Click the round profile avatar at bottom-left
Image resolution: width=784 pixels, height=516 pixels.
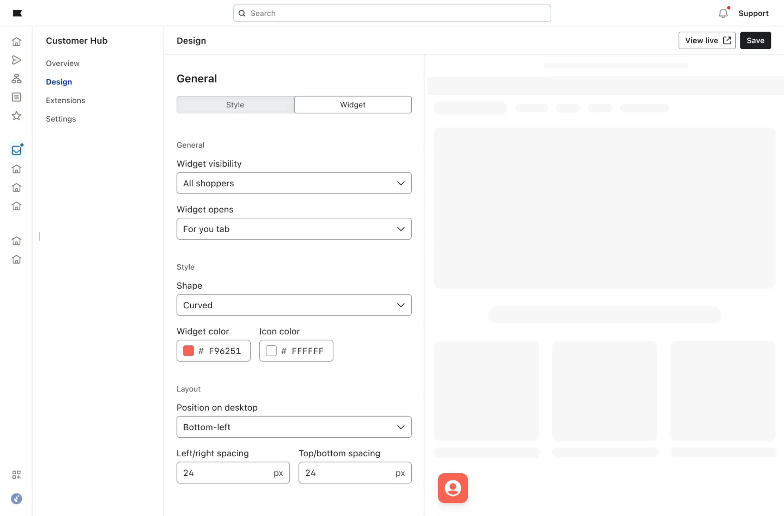click(16, 499)
